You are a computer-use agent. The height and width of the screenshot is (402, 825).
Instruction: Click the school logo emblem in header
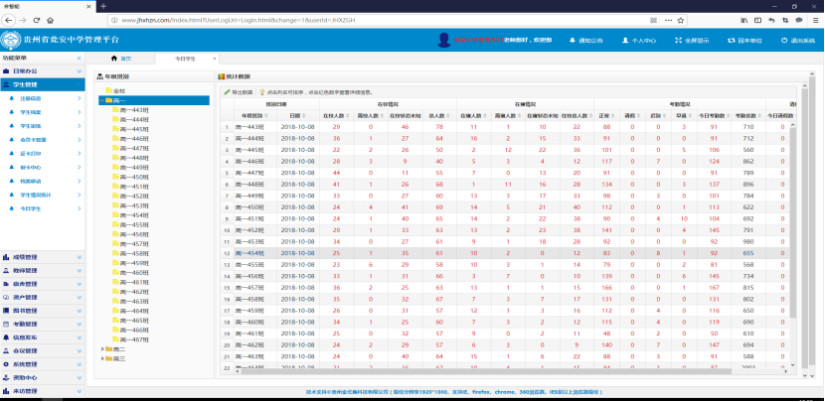pos(10,40)
